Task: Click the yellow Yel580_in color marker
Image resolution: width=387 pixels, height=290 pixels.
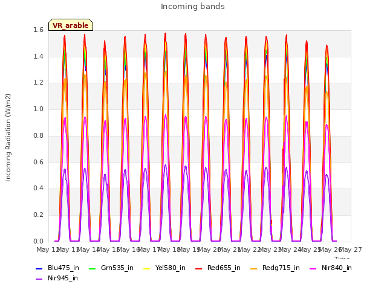Action: pos(146,268)
